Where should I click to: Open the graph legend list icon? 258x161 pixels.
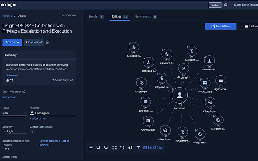pos(91,148)
